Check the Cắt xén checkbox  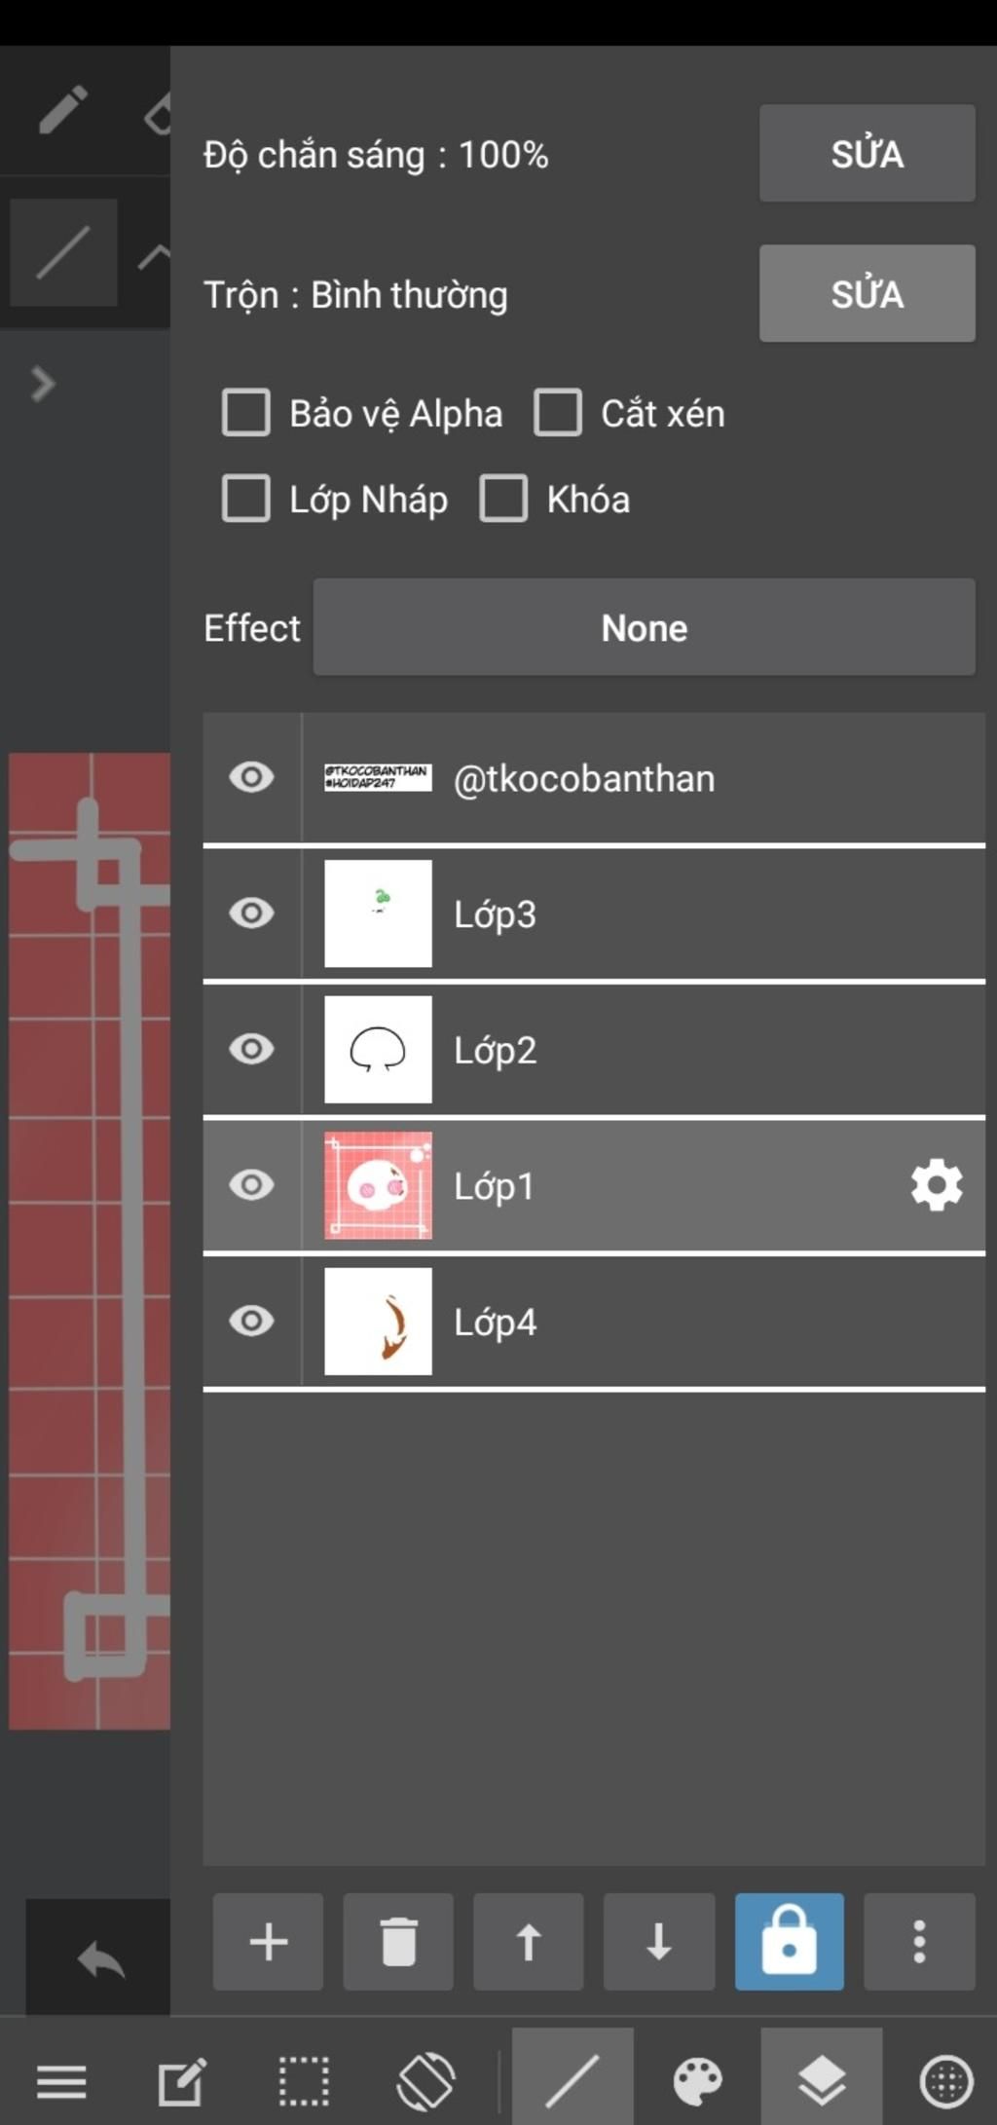pyautogui.click(x=557, y=412)
